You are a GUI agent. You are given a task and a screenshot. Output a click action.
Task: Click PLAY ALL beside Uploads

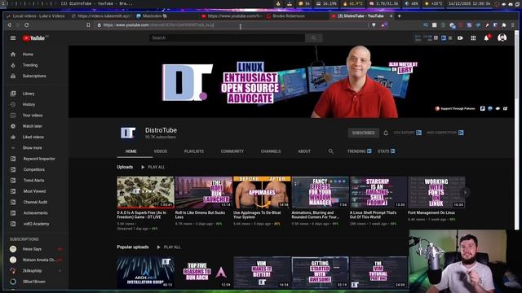pyautogui.click(x=153, y=167)
